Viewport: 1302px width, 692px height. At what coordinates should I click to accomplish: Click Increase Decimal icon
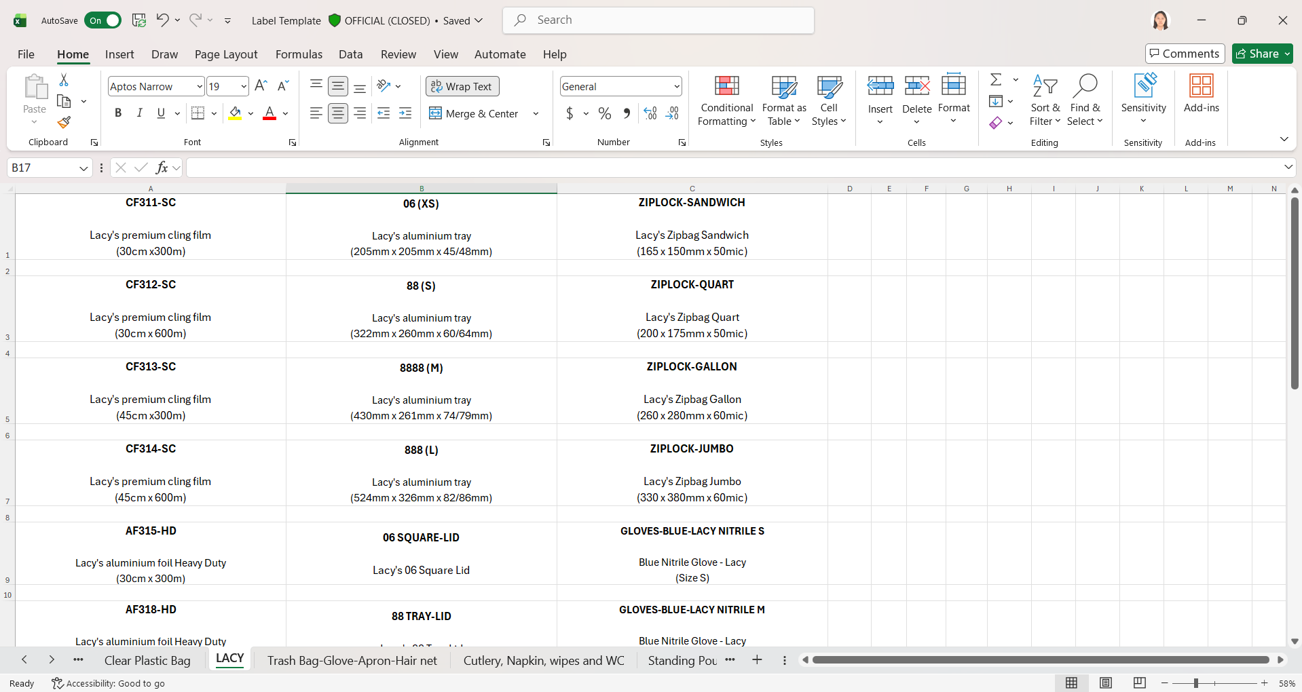point(650,113)
